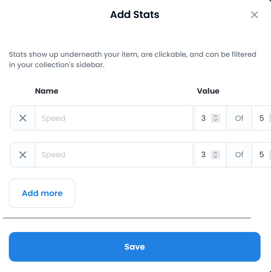The height and width of the screenshot is (272, 271).
Task: Click the first row's maximum value 5
Action: (x=261, y=118)
